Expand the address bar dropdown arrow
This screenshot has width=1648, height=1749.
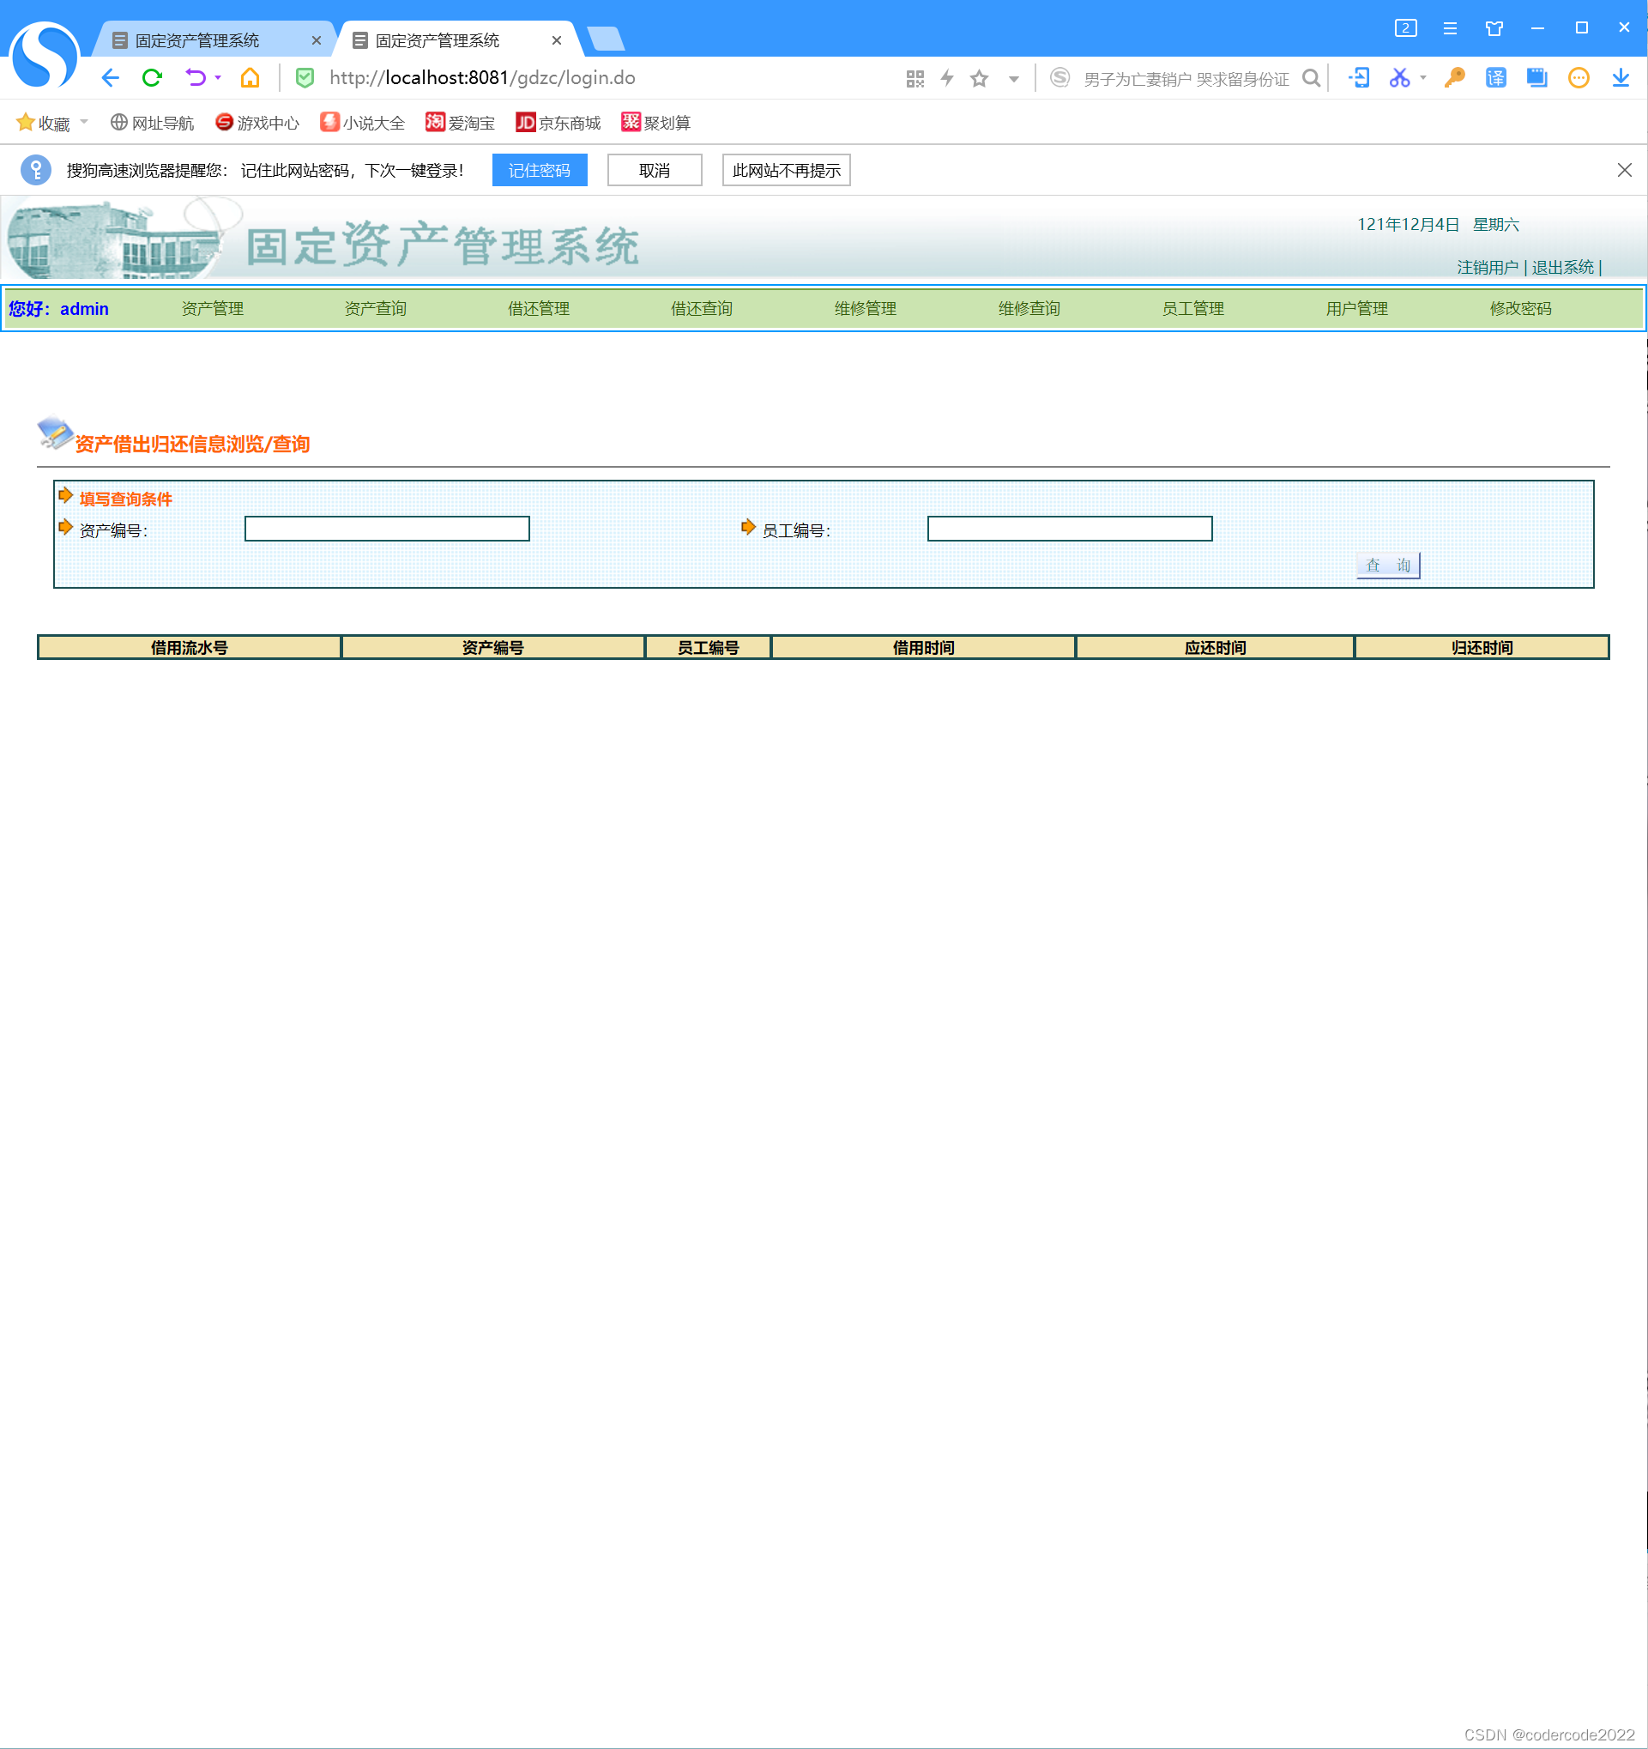(x=1013, y=79)
